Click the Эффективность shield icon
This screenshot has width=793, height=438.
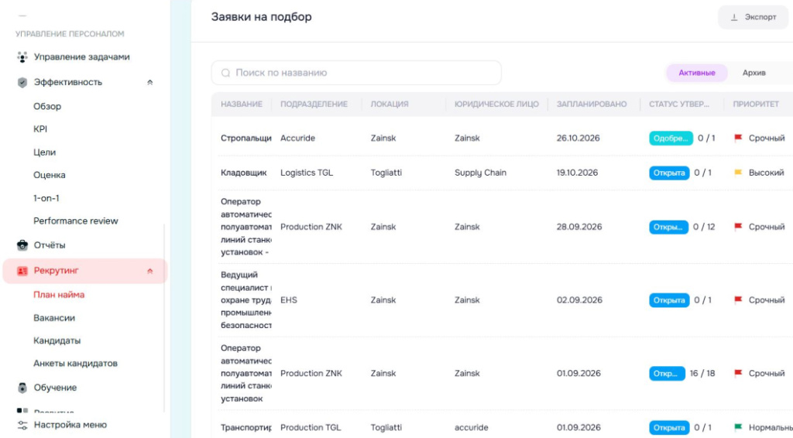(22, 82)
